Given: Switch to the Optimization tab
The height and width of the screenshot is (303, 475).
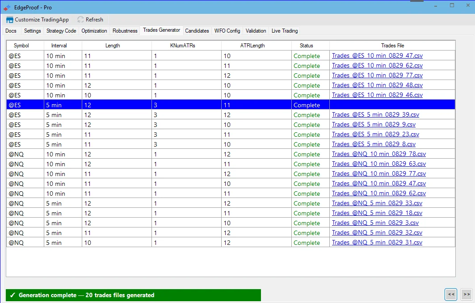Looking at the screenshot, I should click(x=94, y=30).
